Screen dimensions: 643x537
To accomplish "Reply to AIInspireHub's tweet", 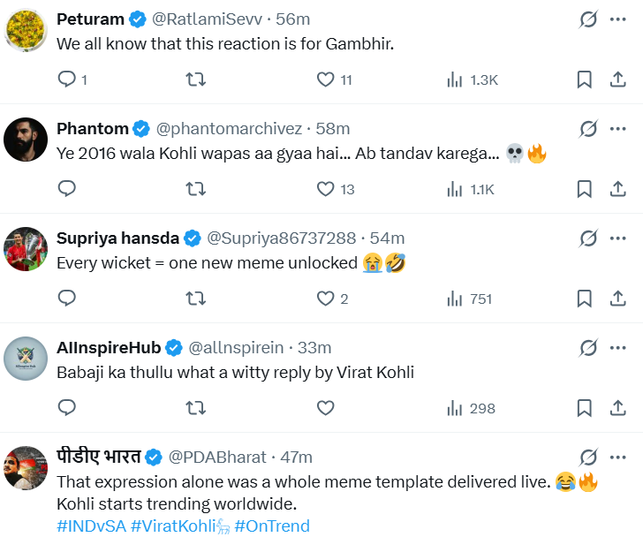I will point(67,408).
